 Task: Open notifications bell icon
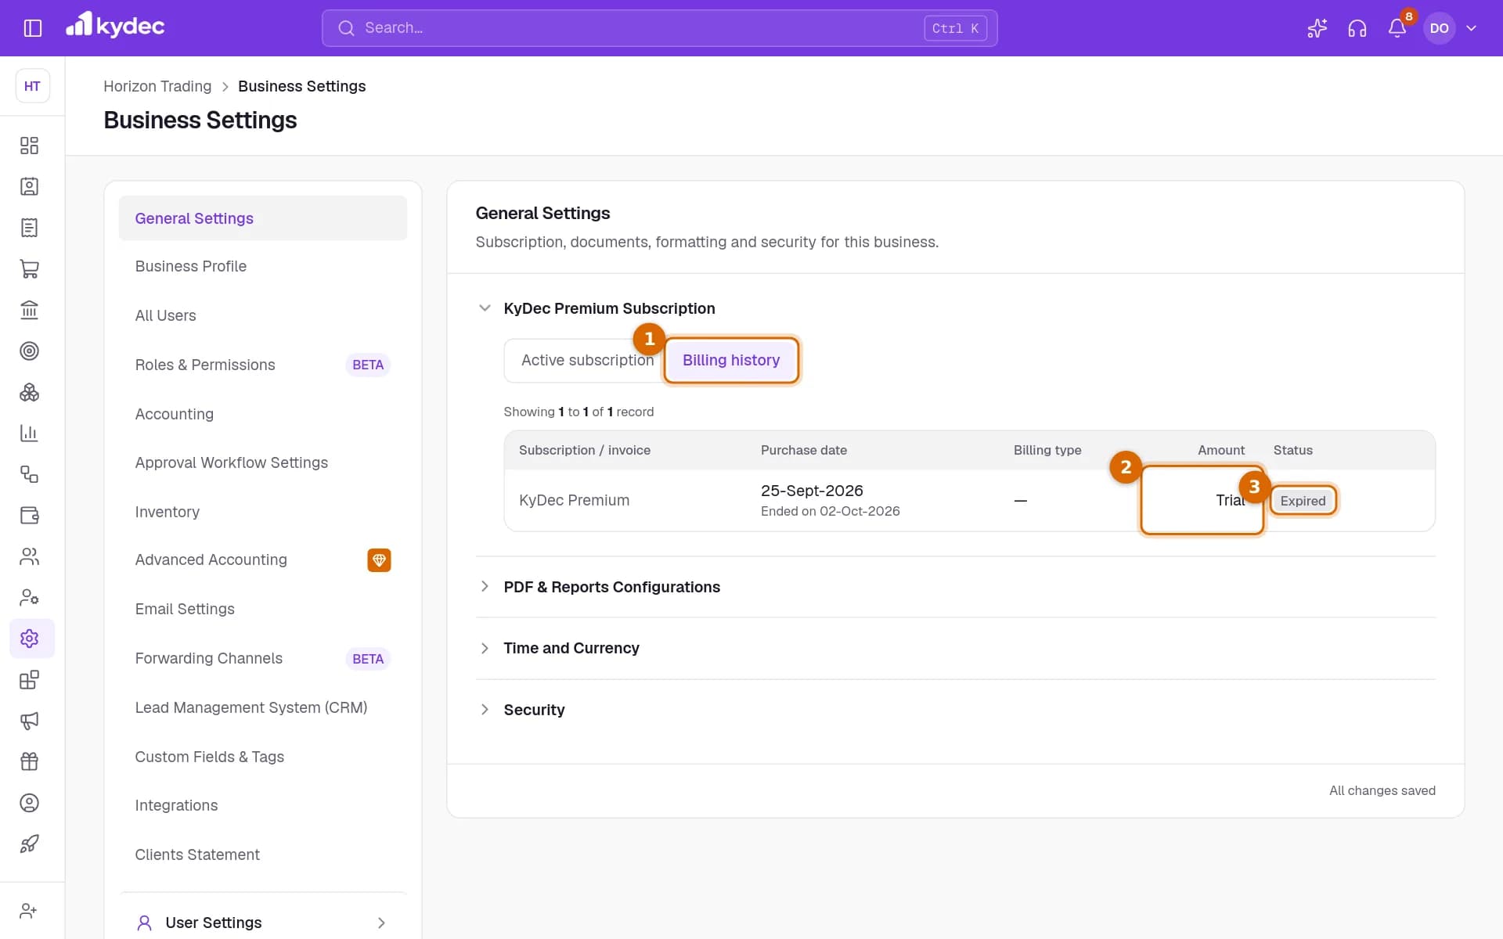tap(1397, 28)
